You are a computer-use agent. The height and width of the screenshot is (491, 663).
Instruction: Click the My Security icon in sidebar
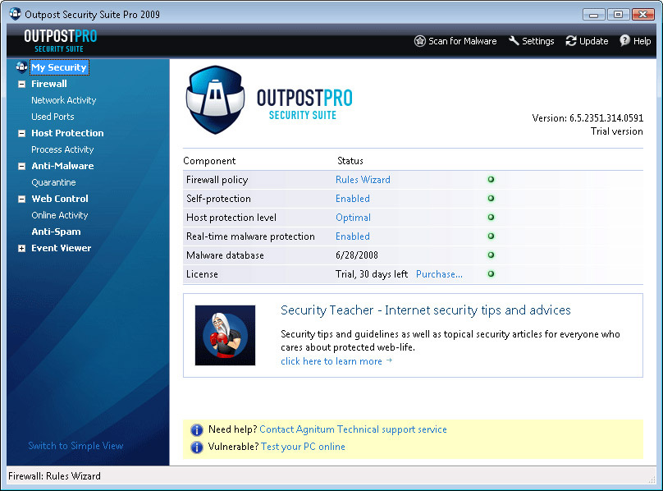tap(21, 67)
